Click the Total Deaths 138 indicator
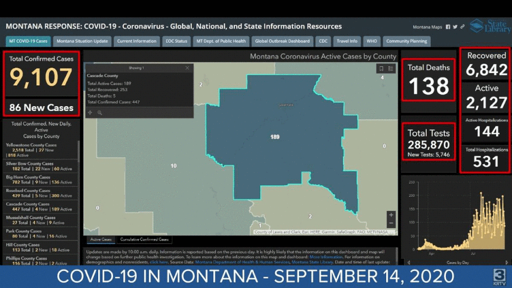Viewport: 512px width, 288px height. point(428,80)
